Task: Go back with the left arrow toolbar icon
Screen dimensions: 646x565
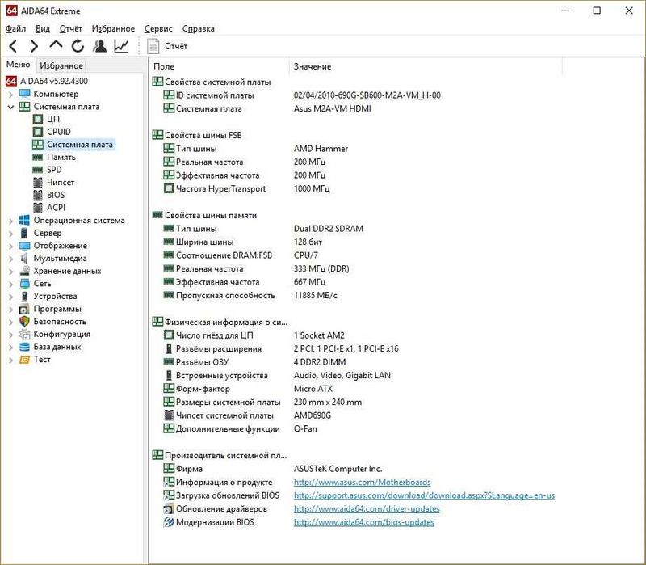Action: (13, 46)
